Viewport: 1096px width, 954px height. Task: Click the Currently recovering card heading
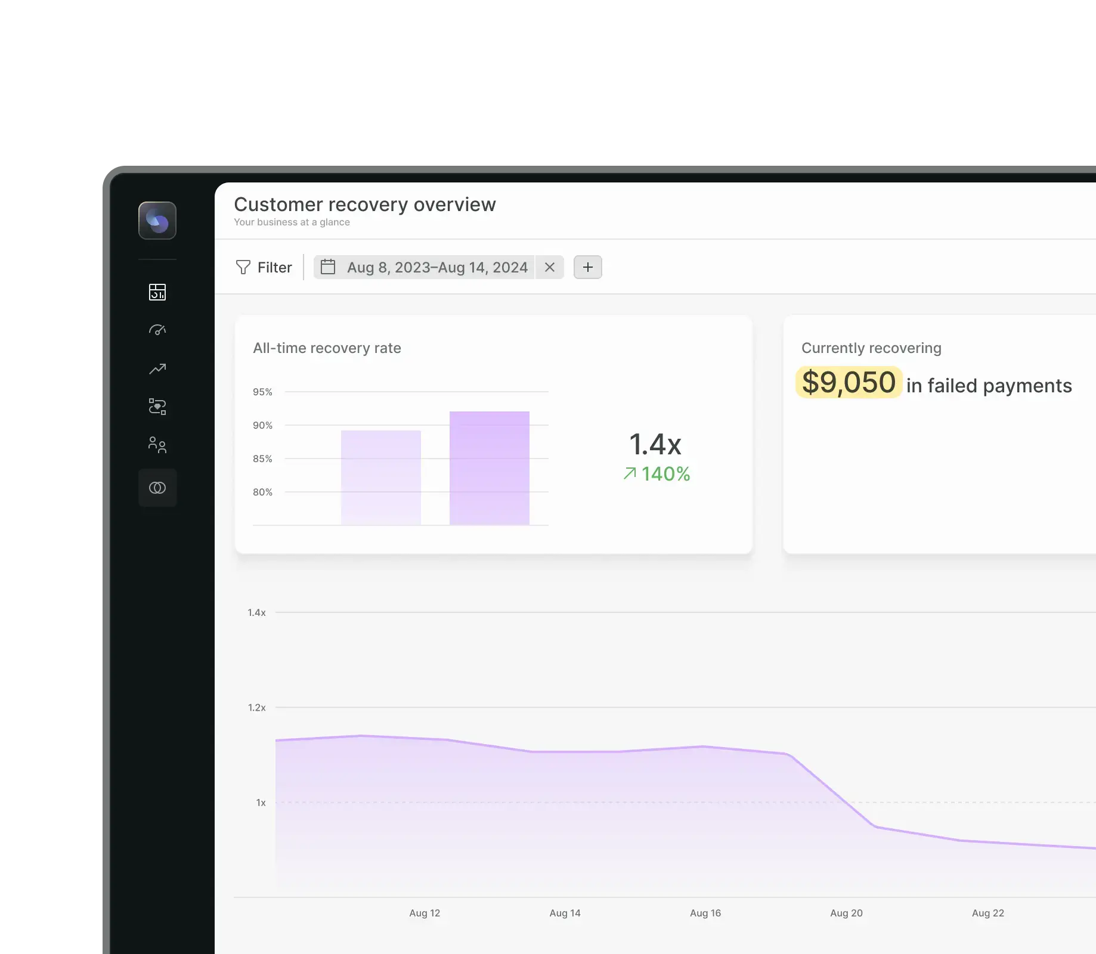[871, 348]
